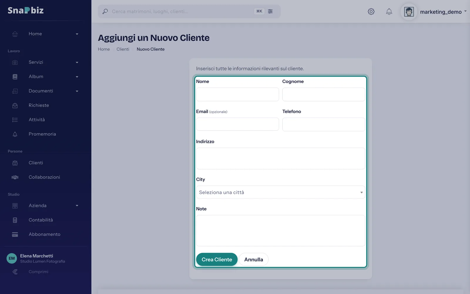470x294 pixels.
Task: Click the Album book icon
Action: [15, 77]
